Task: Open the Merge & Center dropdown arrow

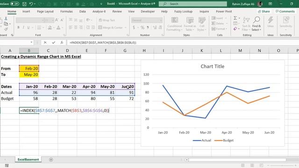Action: [x=126, y=28]
